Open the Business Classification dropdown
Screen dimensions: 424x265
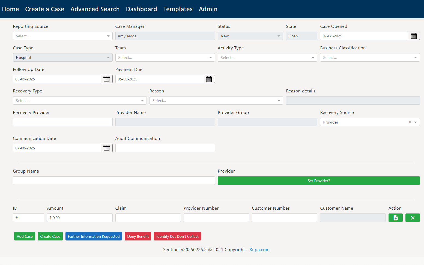point(370,58)
